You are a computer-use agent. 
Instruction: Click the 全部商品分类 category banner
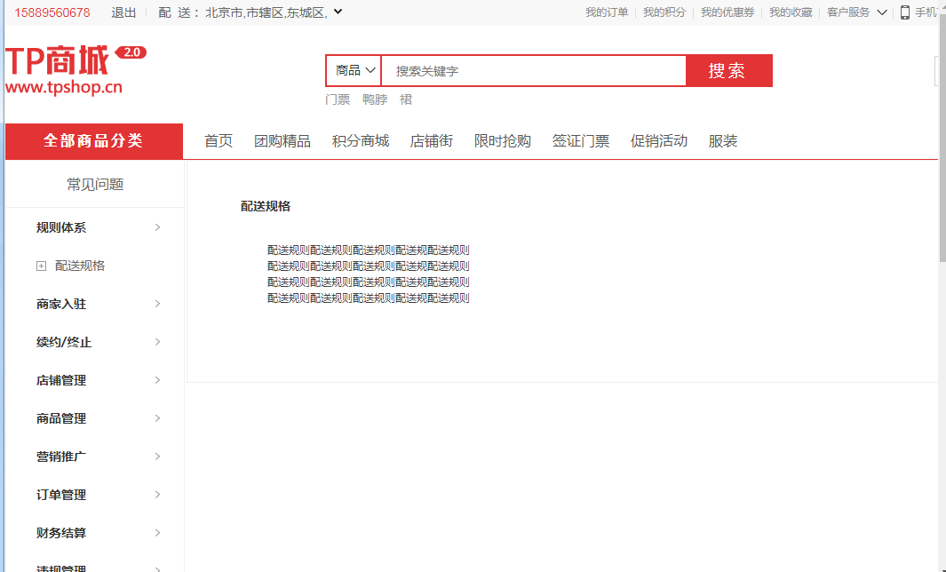point(93,141)
